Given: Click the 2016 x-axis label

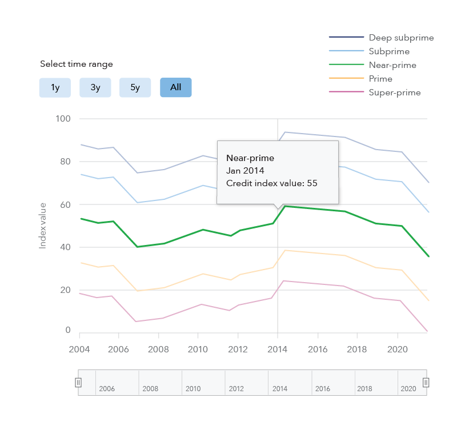Looking at the screenshot, I should [x=318, y=349].
